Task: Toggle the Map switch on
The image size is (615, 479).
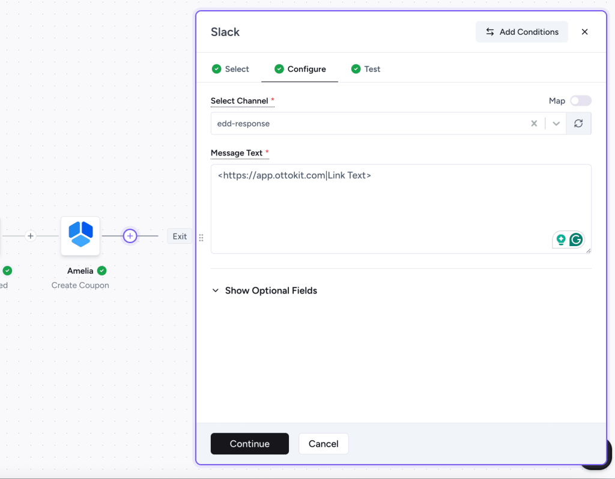Action: coord(581,101)
